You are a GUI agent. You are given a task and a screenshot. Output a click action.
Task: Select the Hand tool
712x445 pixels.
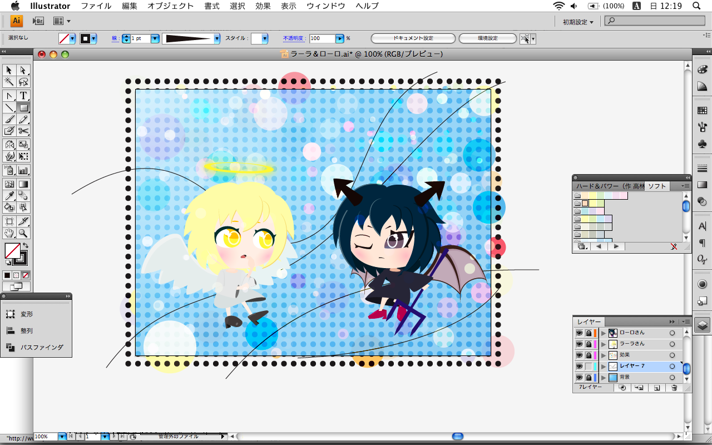[x=9, y=233]
